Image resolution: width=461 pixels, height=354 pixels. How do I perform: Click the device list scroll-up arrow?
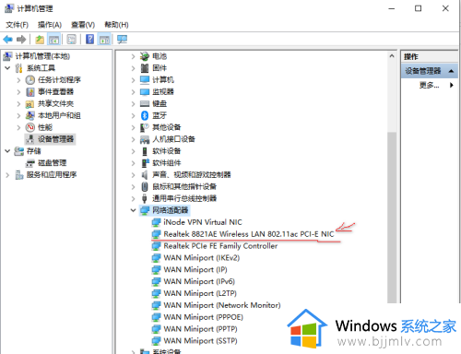[392, 56]
